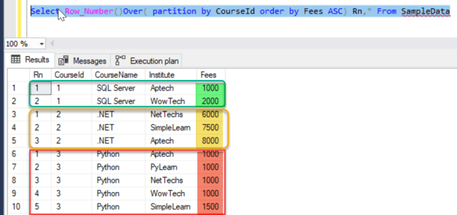Select row header 2 in results grid
Screen dimensions: 457x215
(x=18, y=101)
